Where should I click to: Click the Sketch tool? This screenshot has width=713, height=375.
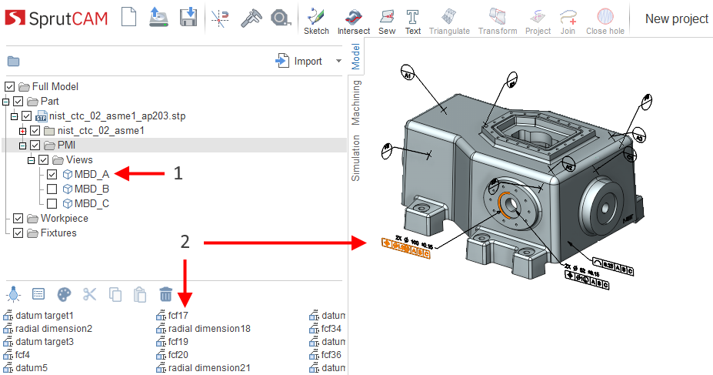tap(315, 20)
